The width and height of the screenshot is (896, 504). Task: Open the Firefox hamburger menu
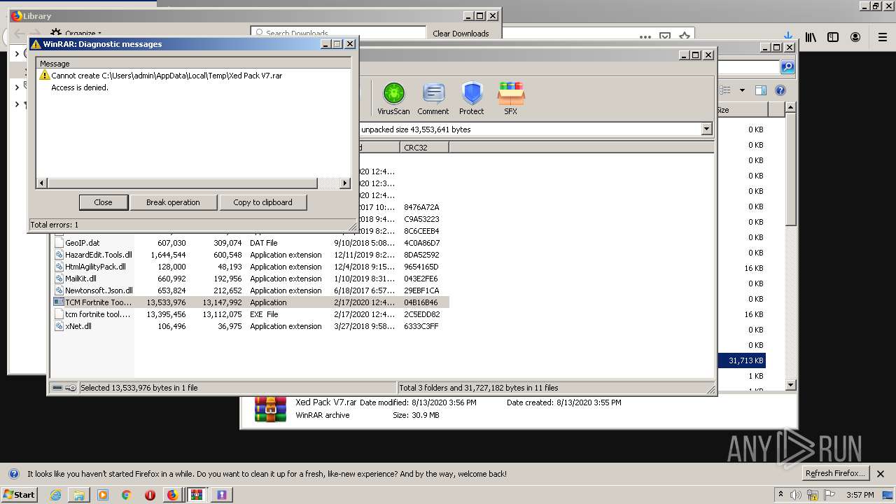pos(883,37)
